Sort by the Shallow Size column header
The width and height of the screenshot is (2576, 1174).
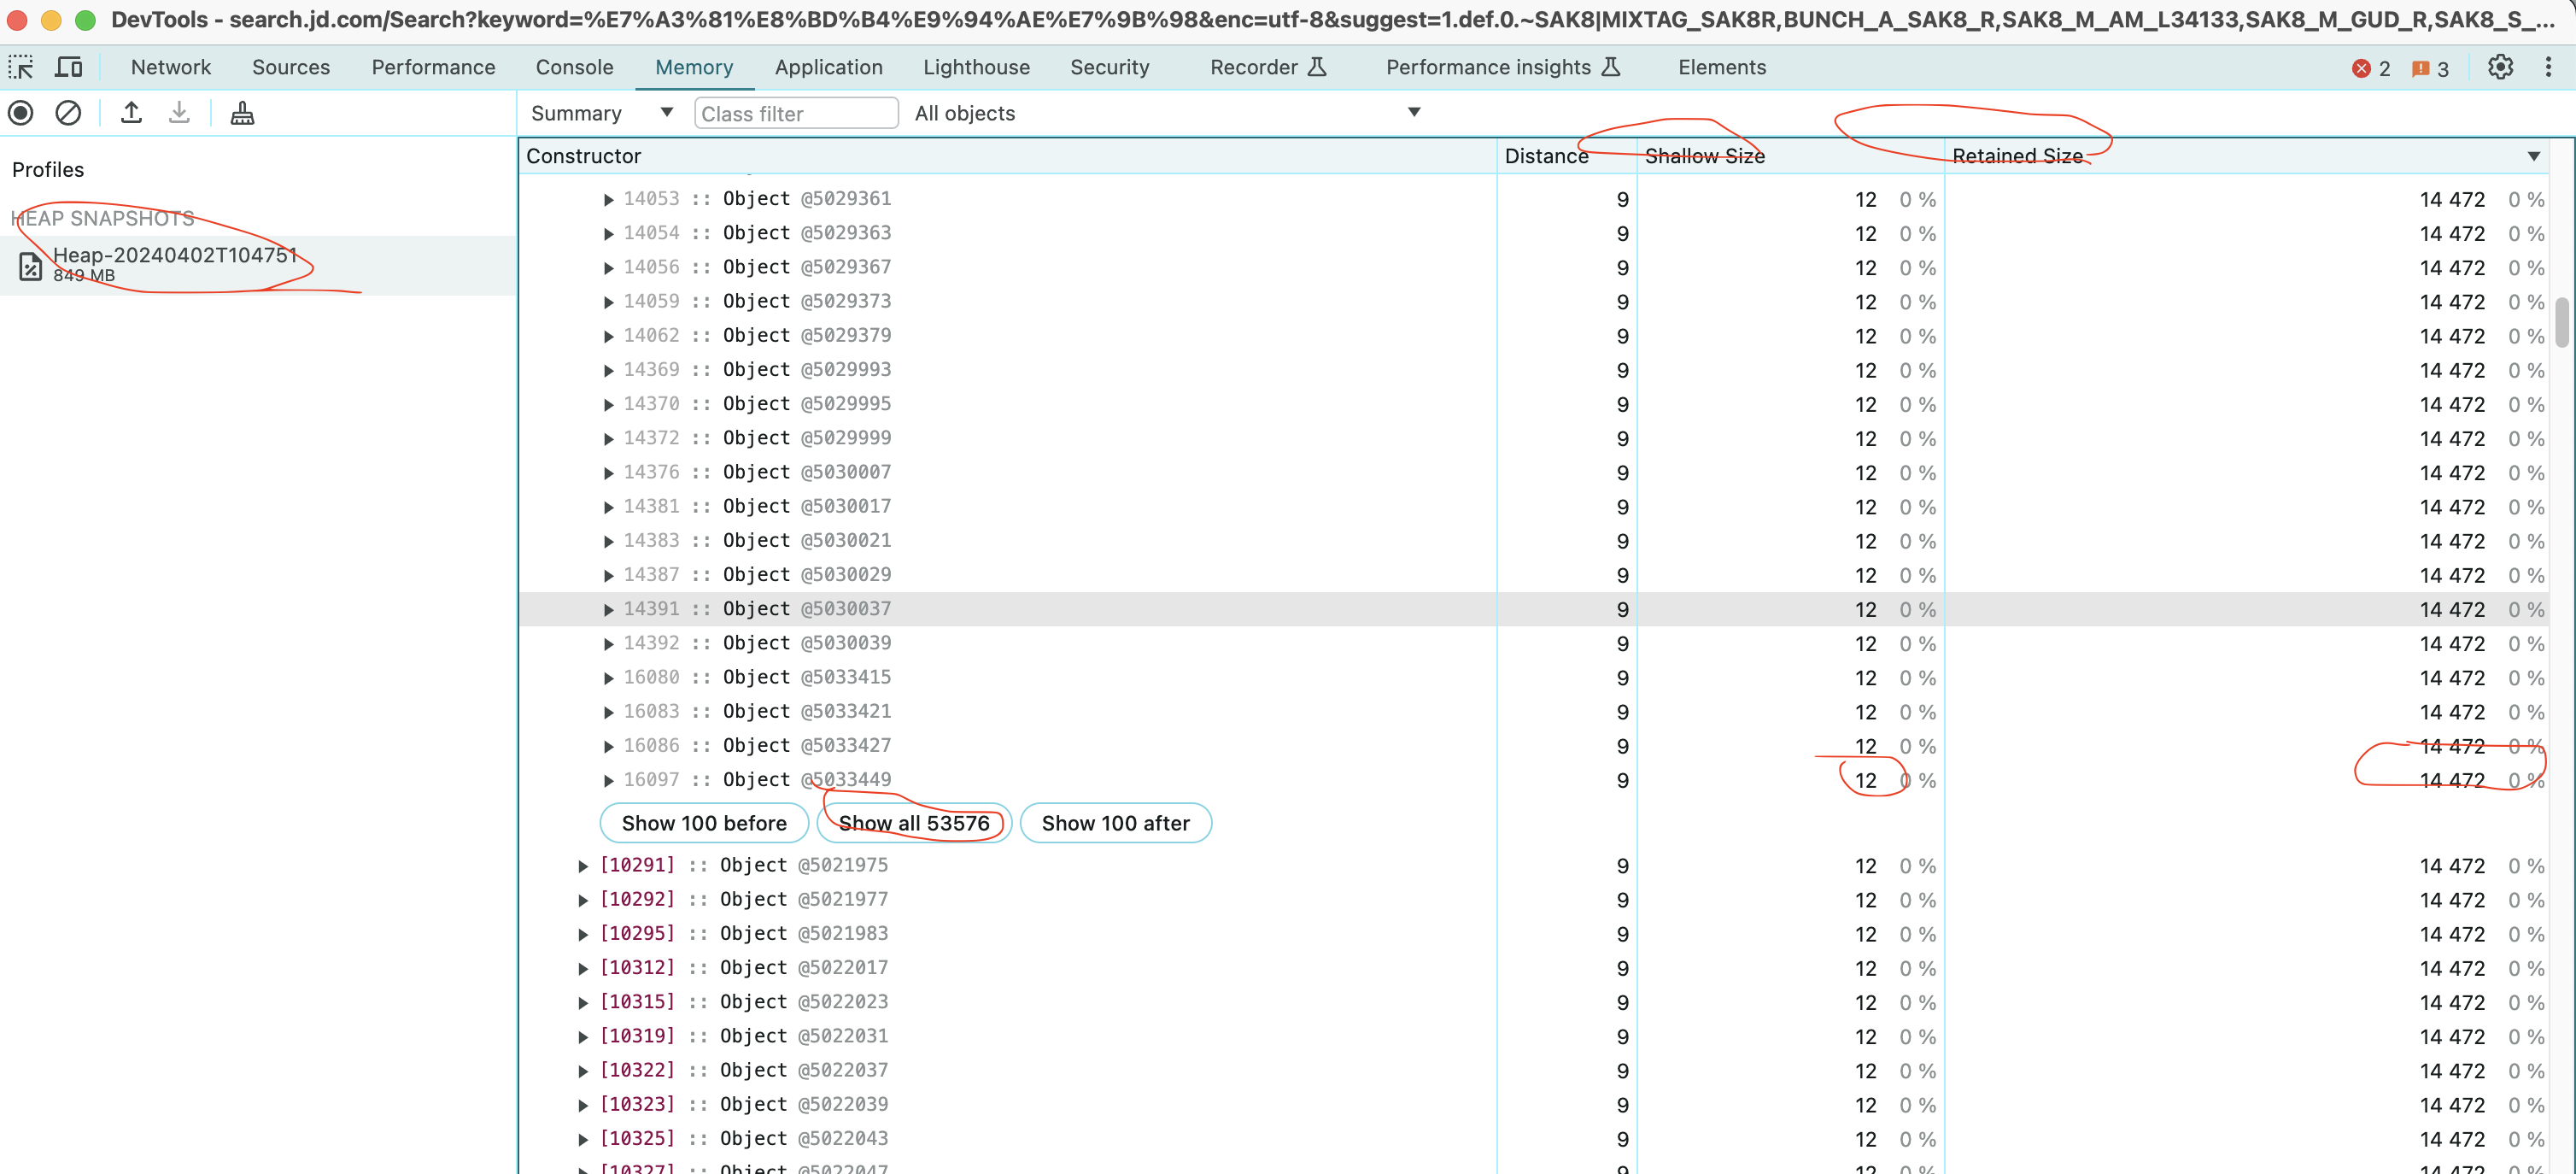pyautogui.click(x=1790, y=156)
